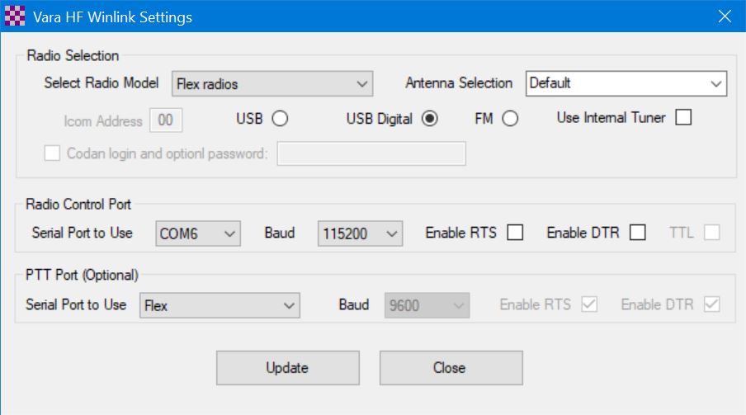Click the Update button
The height and width of the screenshot is (415, 746).
pyautogui.click(x=288, y=368)
